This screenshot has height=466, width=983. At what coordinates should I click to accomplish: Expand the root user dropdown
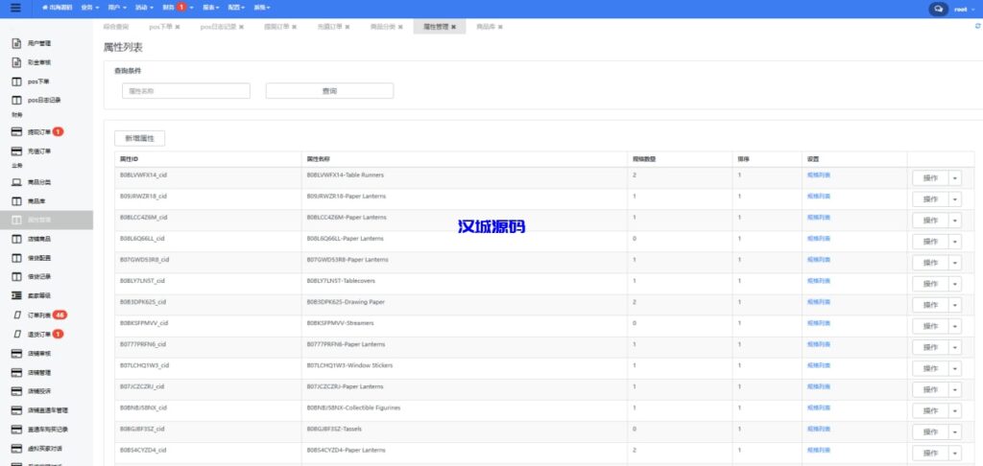(x=963, y=8)
